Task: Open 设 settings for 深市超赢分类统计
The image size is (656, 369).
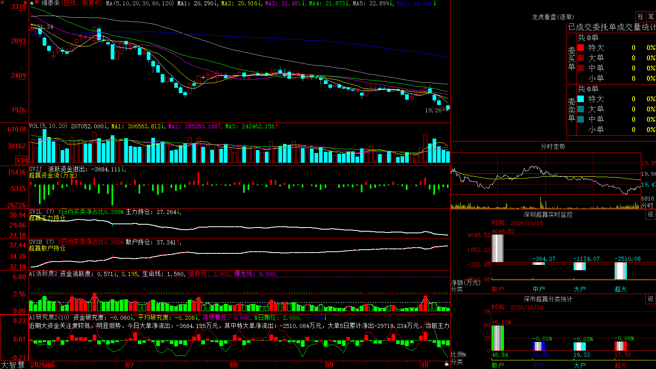Action: (x=651, y=299)
